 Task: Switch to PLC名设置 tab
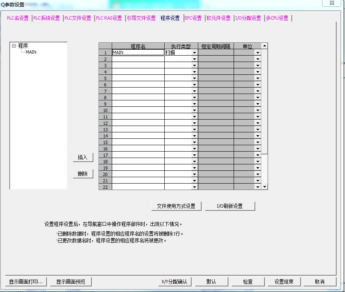pyautogui.click(x=18, y=18)
